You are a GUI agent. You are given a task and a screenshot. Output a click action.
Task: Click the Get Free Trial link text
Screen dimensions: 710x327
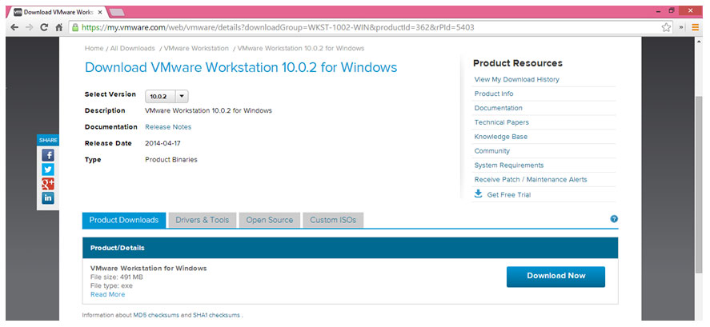[x=509, y=195]
